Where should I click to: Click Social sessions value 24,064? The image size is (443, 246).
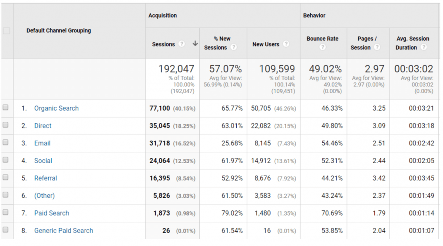click(x=160, y=161)
